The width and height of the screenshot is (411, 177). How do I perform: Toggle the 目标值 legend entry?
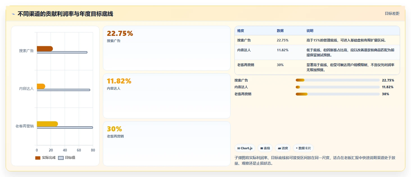(67, 158)
